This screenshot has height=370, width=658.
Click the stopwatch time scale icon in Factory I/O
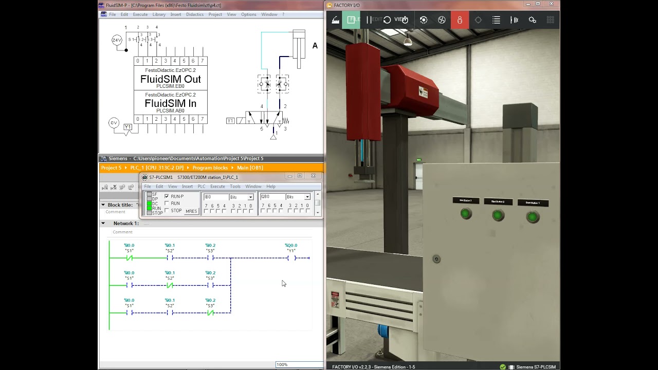pyautogui.click(x=405, y=20)
